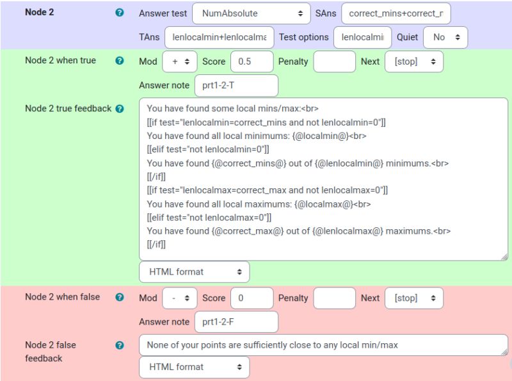
Task: Click the 'Node 2 true feedback' label
Action: pos(68,108)
